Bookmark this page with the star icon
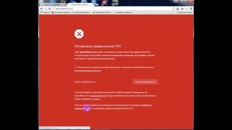 point(173,9)
